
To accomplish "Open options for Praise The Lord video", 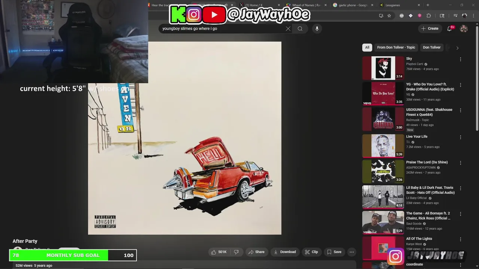I will [461, 163].
